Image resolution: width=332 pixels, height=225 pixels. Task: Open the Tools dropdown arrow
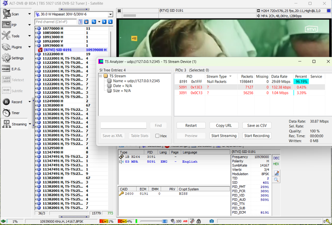[x=30, y=36]
